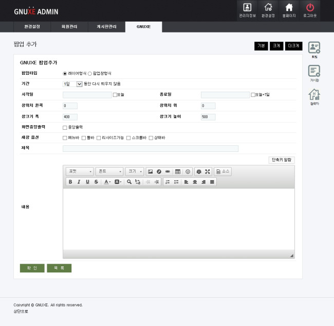Image resolution: width=334 pixels, height=326 pixels.
Task: Click the Bold formatting icon
Action: point(70,182)
